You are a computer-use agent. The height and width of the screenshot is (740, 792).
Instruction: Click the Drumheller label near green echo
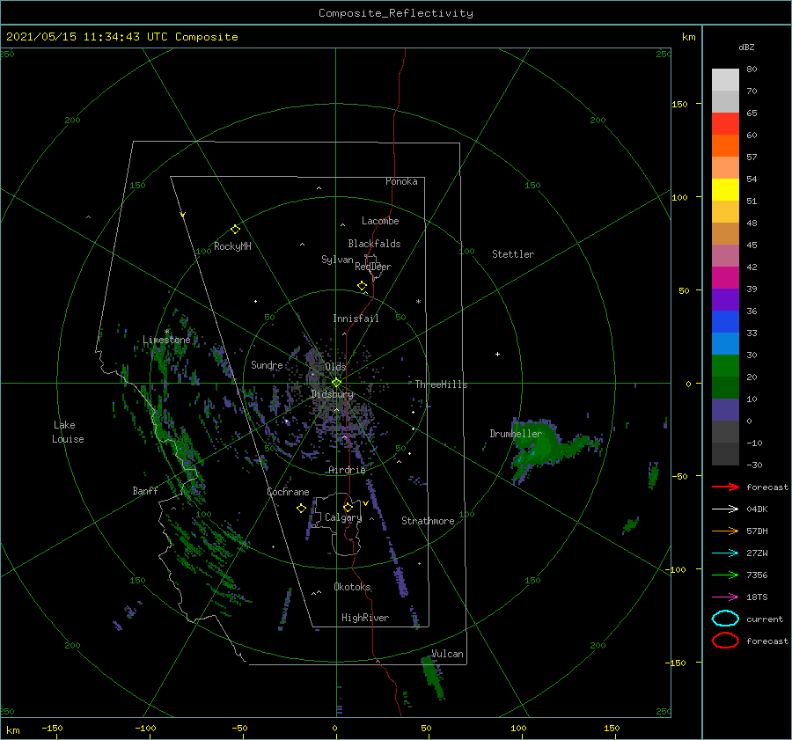click(x=516, y=434)
